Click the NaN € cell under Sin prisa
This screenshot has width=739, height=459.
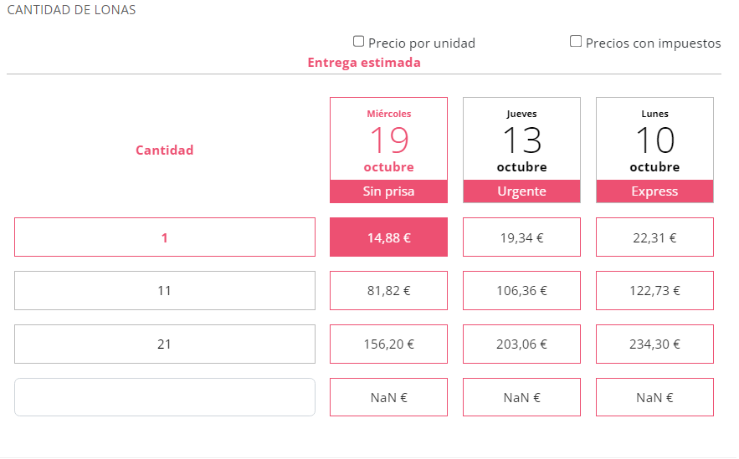388,397
